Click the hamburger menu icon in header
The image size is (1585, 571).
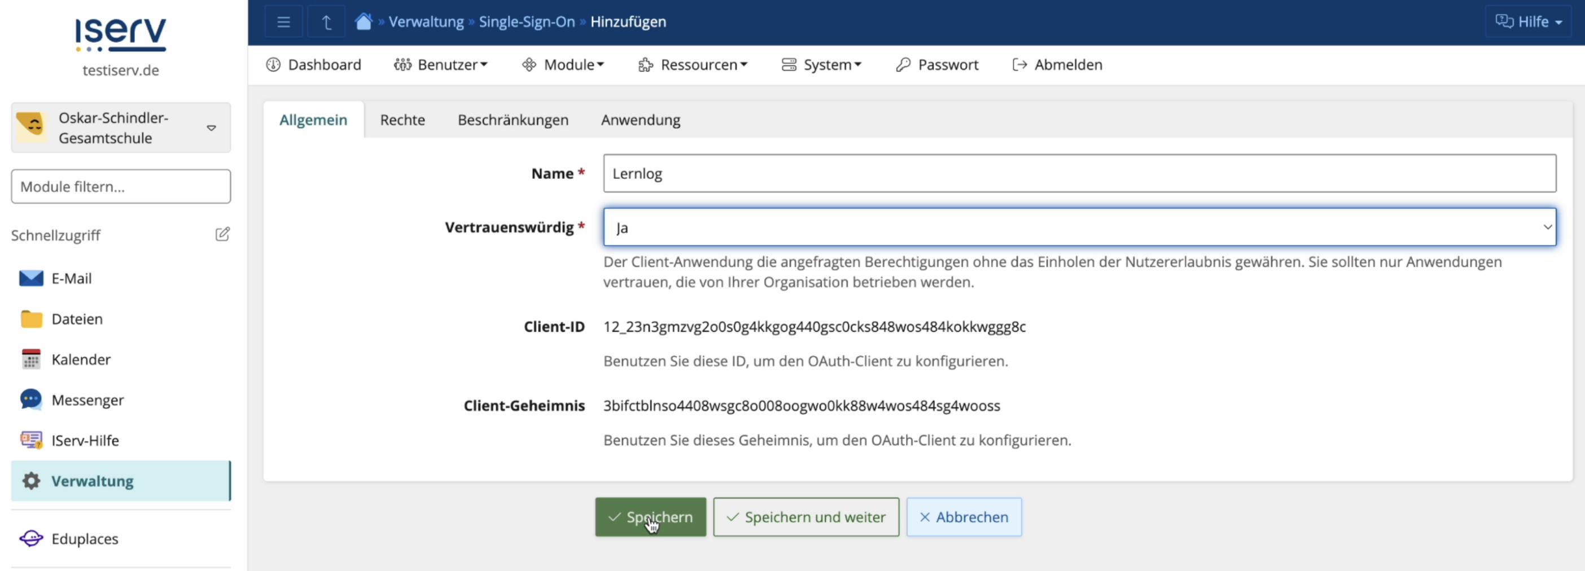point(283,22)
